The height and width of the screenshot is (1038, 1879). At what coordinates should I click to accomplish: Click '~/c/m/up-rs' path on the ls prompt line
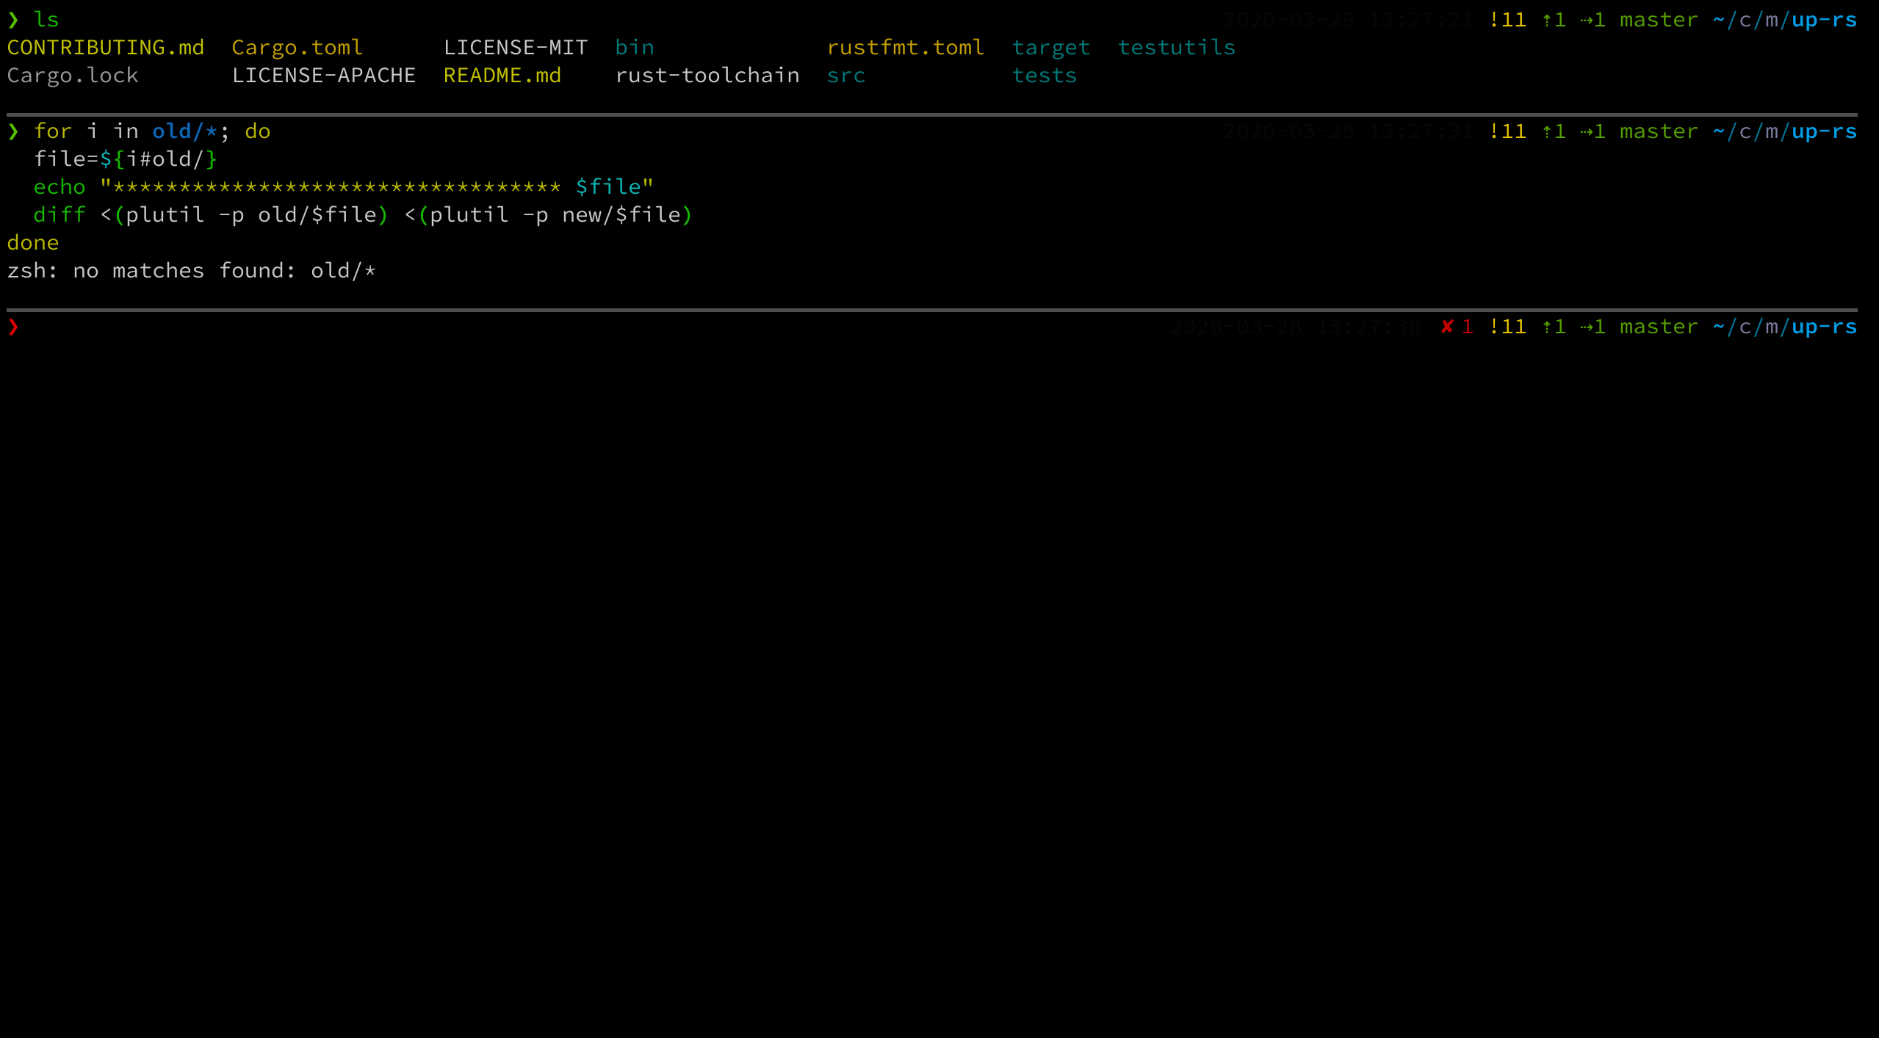pyautogui.click(x=1785, y=20)
